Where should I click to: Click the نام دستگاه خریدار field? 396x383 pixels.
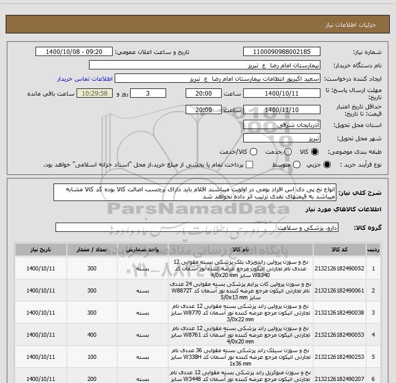(x=205, y=65)
